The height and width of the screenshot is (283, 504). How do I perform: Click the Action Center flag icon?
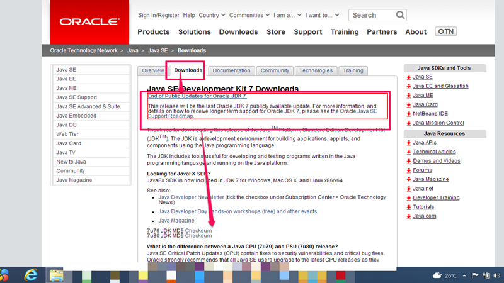click(475, 275)
